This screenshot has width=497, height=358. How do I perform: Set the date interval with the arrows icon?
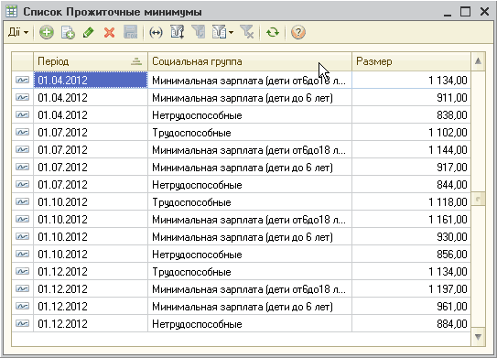click(x=156, y=32)
